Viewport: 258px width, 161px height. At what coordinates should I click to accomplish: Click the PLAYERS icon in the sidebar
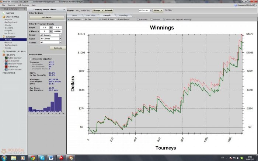pos(4,52)
